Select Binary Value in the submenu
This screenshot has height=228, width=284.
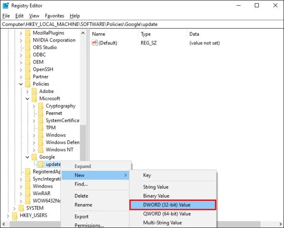[173, 196]
